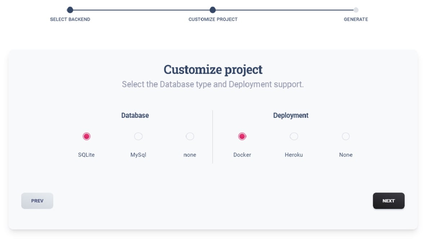
Task: Select the MySql database radio button
Action: [138, 136]
